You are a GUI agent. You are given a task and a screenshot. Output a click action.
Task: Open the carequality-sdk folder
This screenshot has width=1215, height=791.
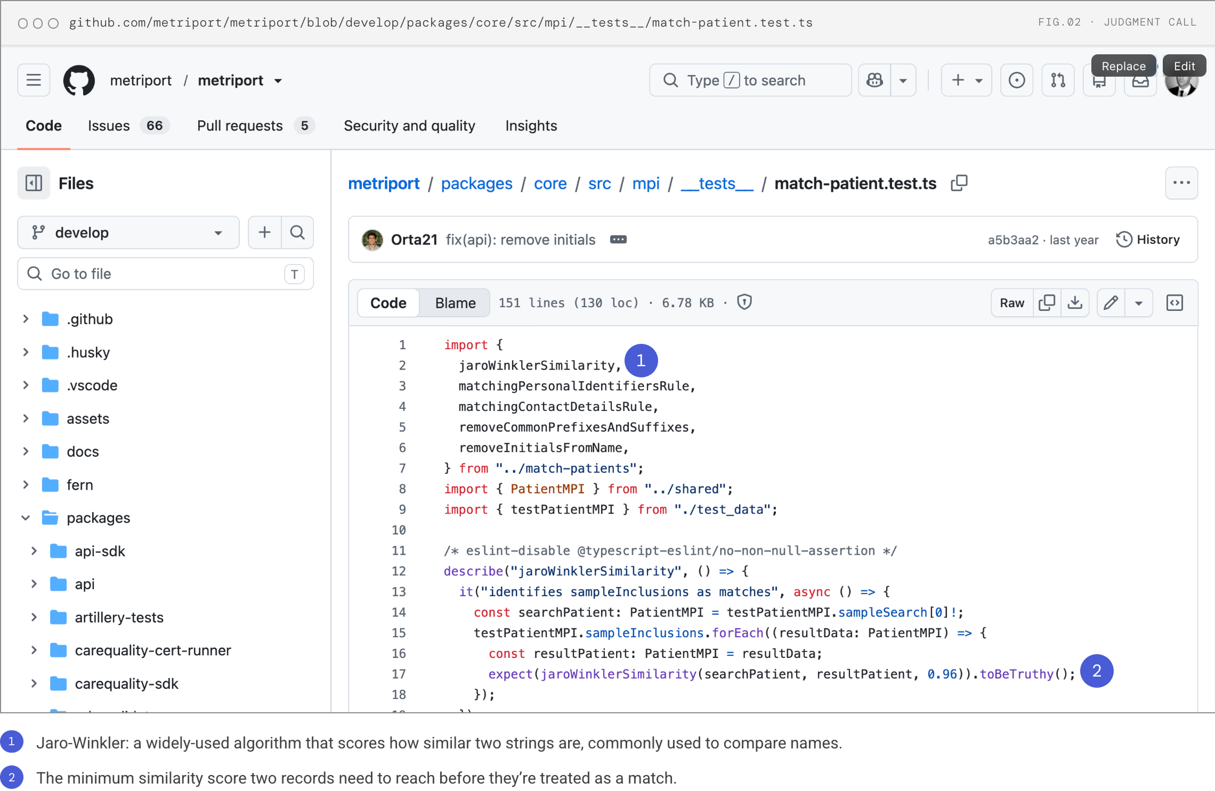click(126, 683)
